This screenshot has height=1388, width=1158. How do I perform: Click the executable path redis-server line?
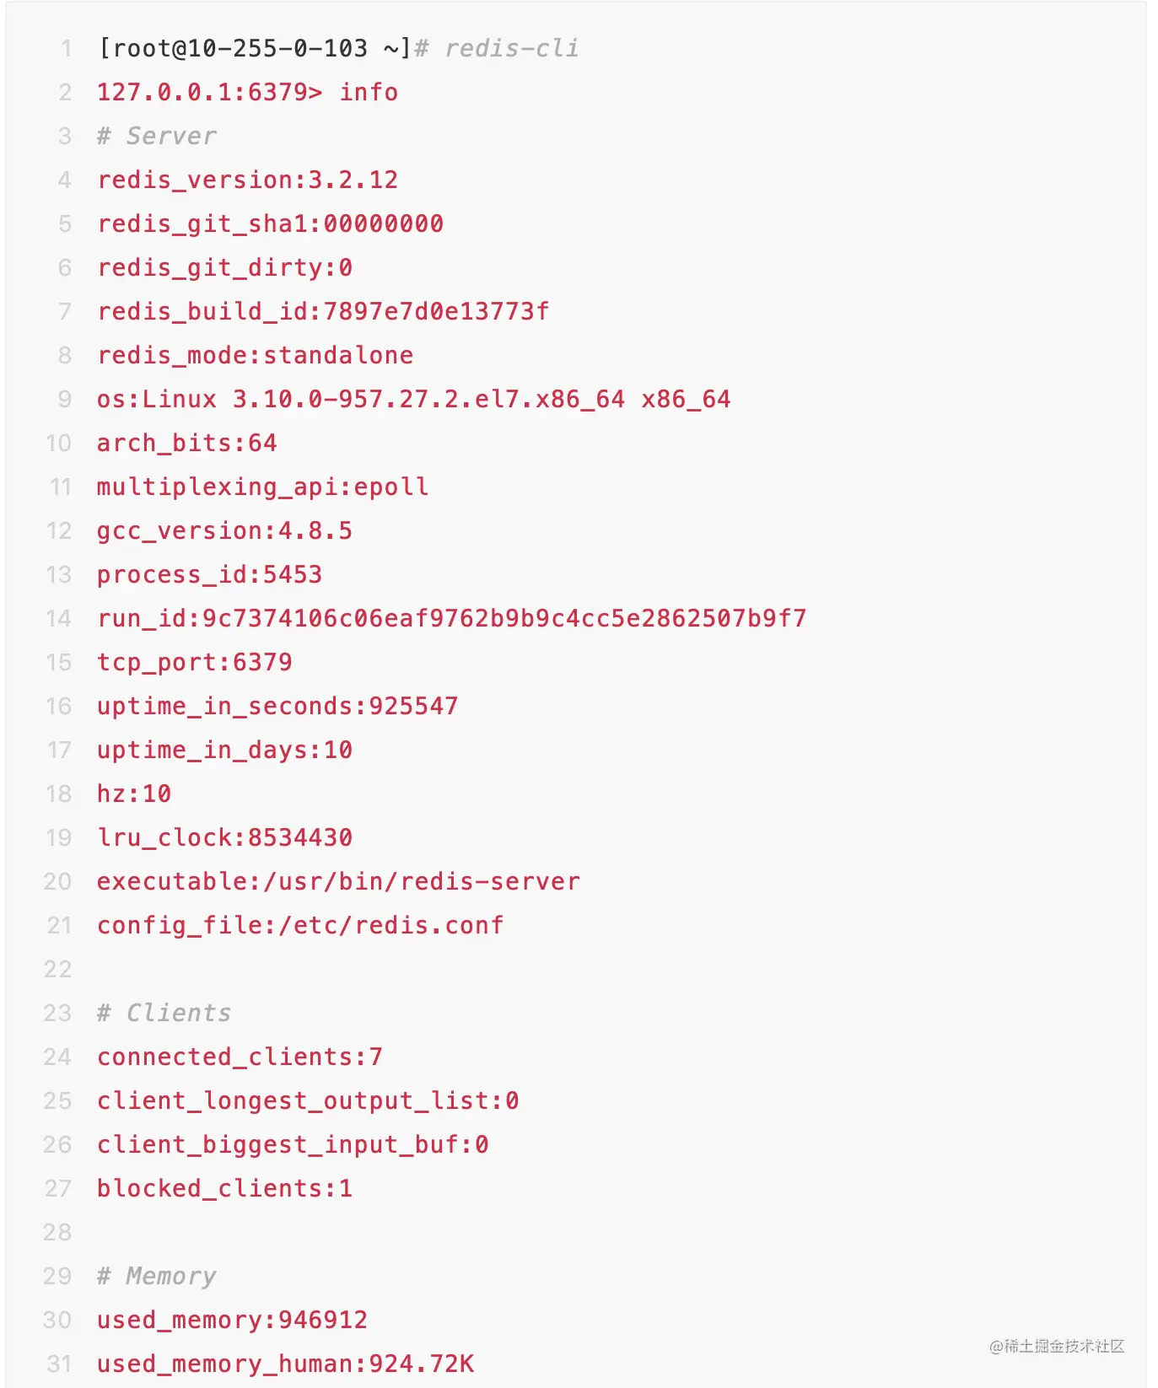tap(338, 881)
